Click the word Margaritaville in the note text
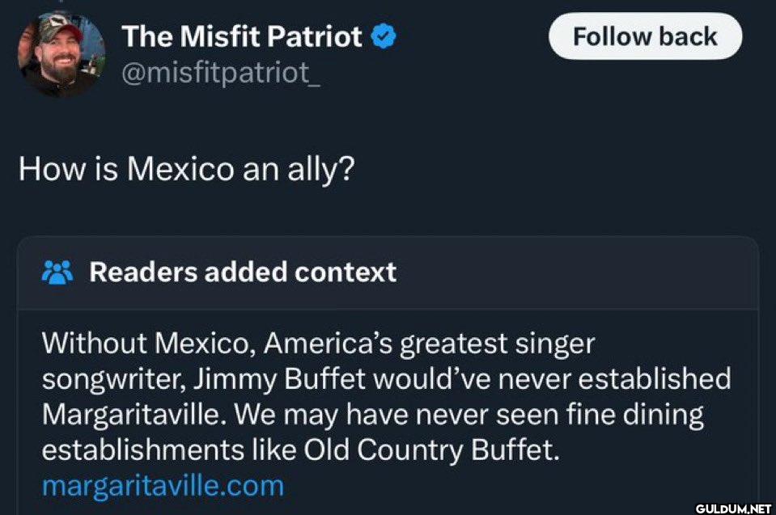Viewport: 776px width, 515px height. tap(131, 416)
